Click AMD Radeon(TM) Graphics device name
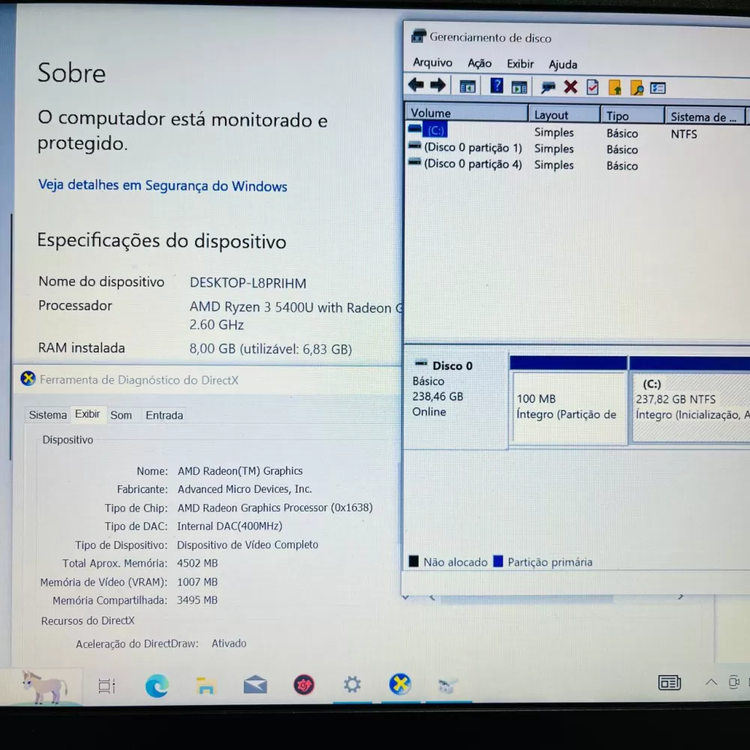 [240, 471]
